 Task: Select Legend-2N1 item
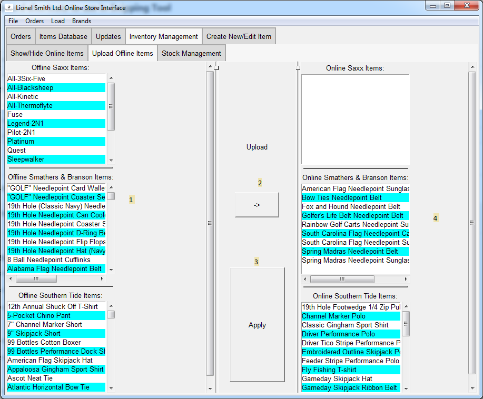(56, 123)
